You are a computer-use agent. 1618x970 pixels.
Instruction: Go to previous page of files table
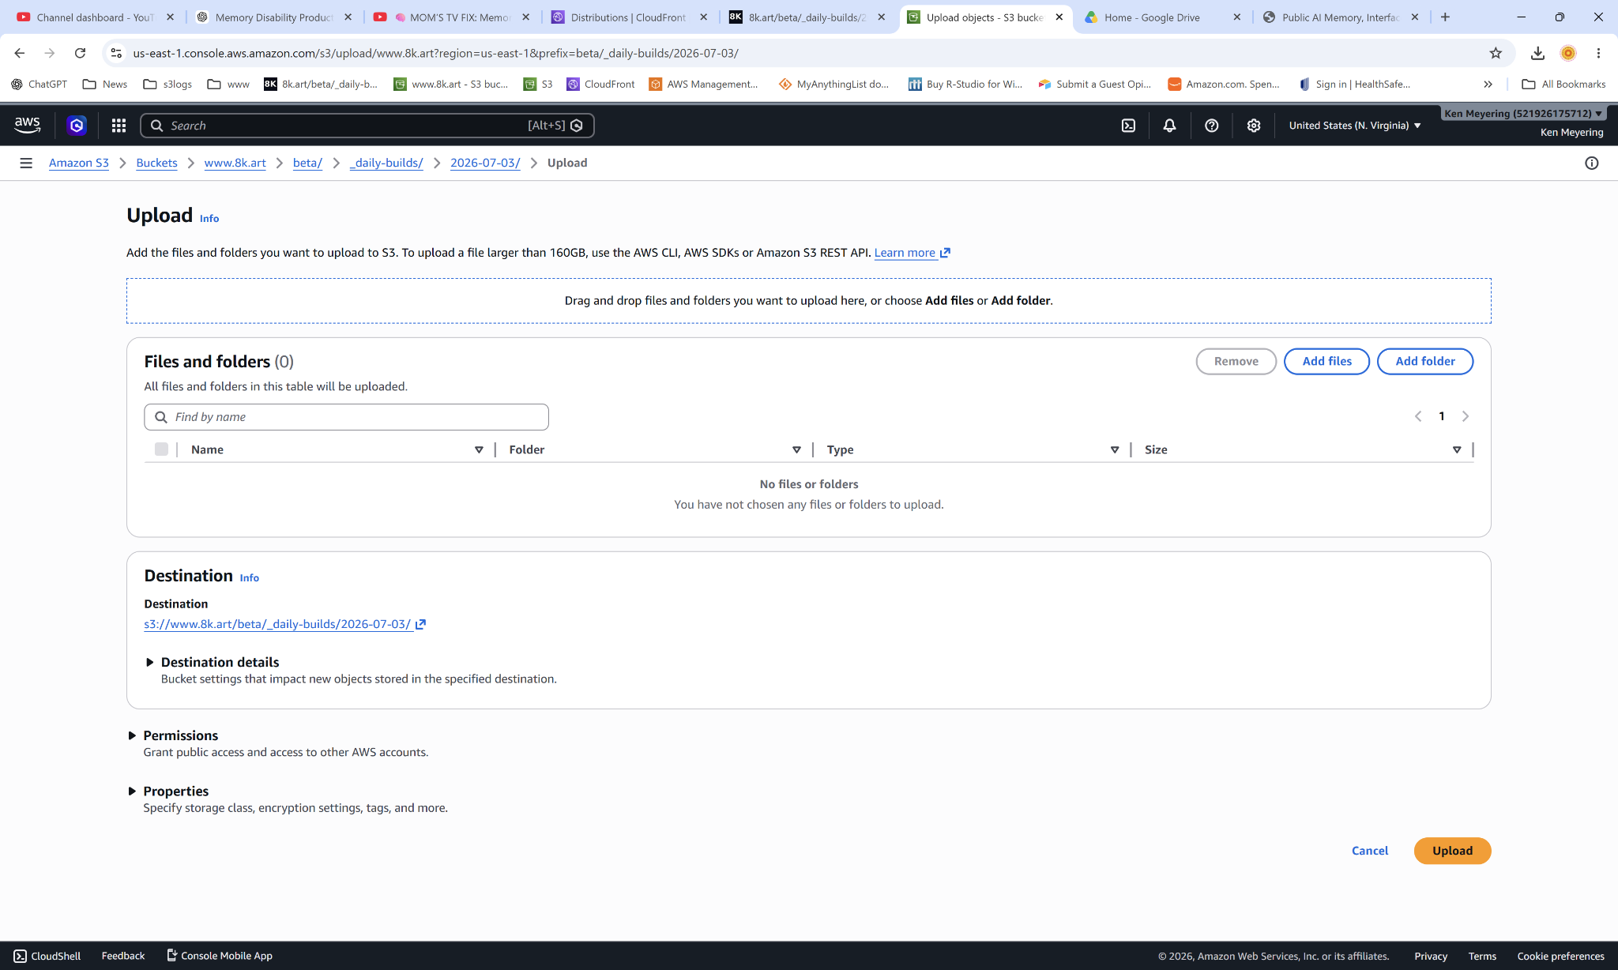click(x=1418, y=416)
